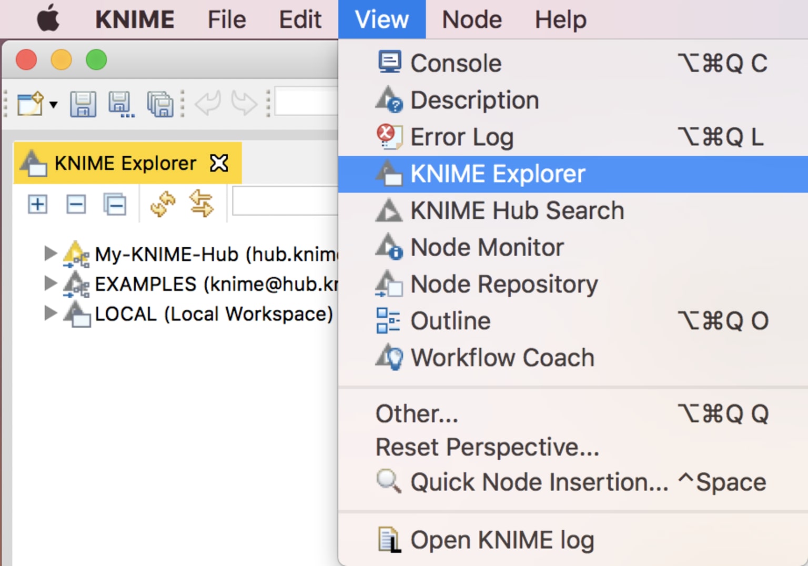Open the Apple menu
This screenshot has width=808, height=566.
point(48,19)
